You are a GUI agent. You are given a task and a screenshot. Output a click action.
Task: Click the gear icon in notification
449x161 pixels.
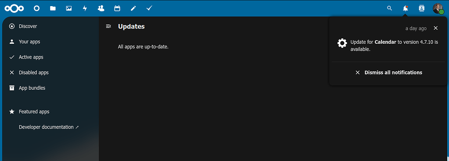pyautogui.click(x=342, y=43)
